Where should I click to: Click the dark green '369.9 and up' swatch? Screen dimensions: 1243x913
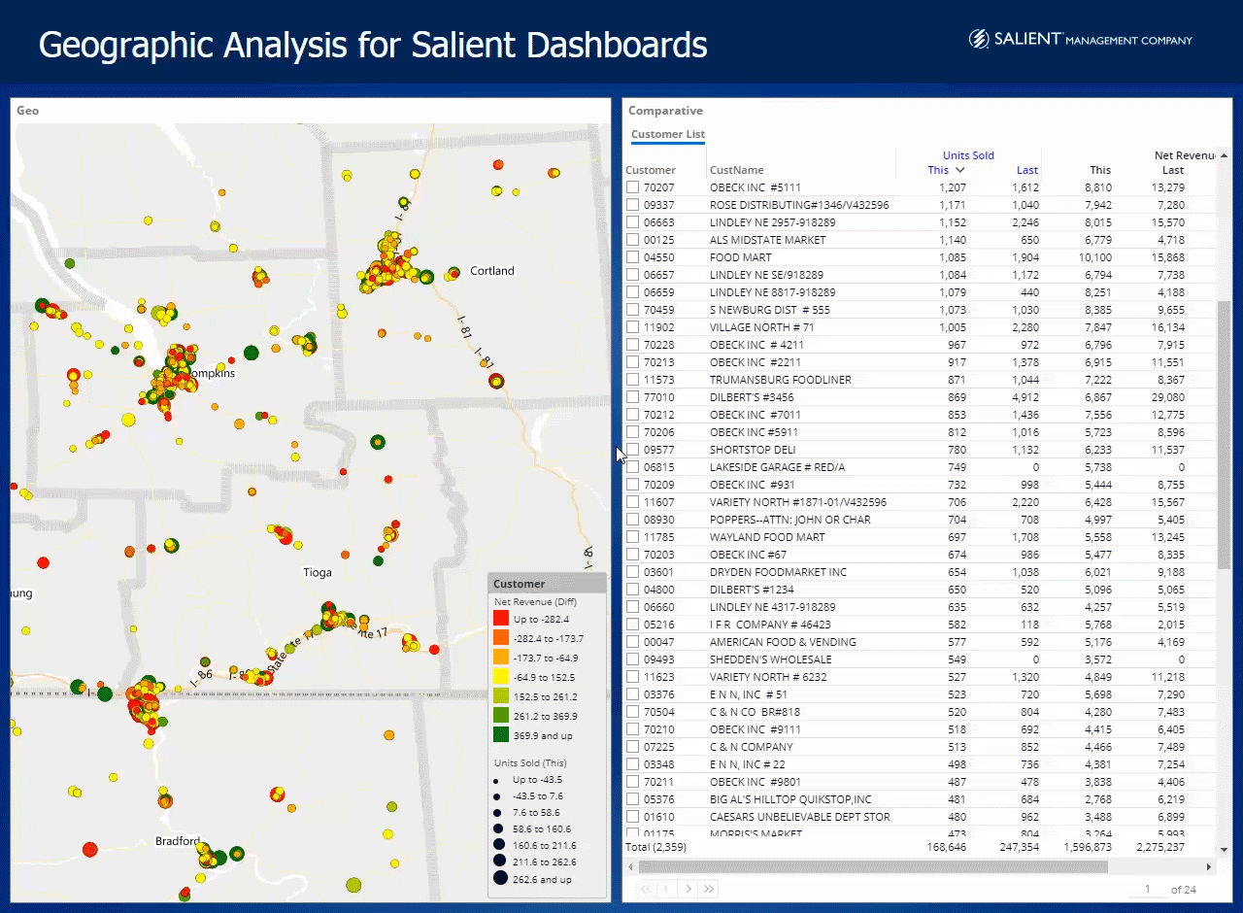(x=501, y=735)
